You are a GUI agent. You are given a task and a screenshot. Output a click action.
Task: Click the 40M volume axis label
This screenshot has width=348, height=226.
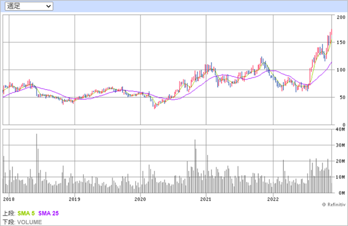tap(341, 129)
